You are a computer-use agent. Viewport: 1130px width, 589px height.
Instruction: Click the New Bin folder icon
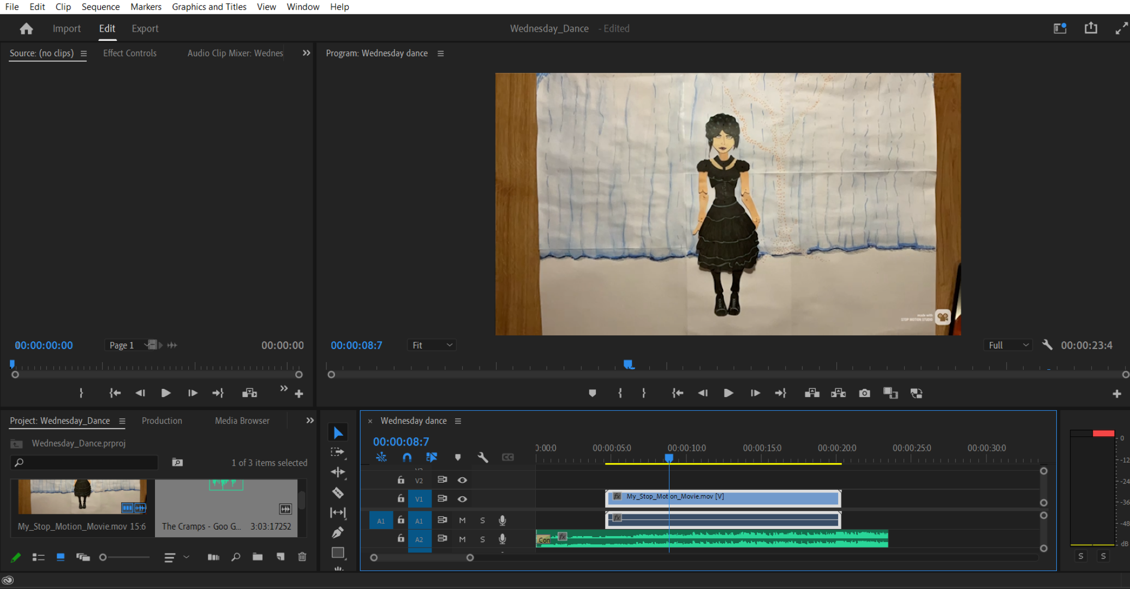click(258, 557)
